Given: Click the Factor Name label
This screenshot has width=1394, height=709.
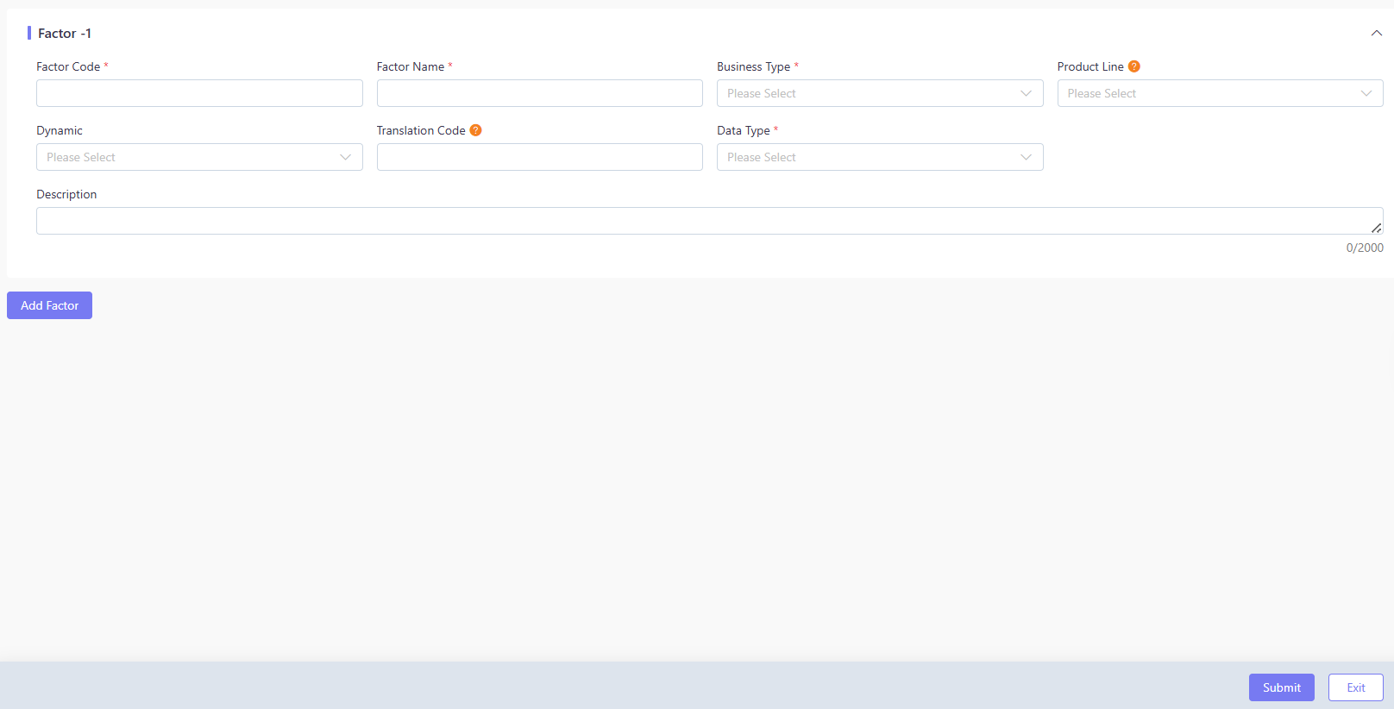Looking at the screenshot, I should [411, 66].
